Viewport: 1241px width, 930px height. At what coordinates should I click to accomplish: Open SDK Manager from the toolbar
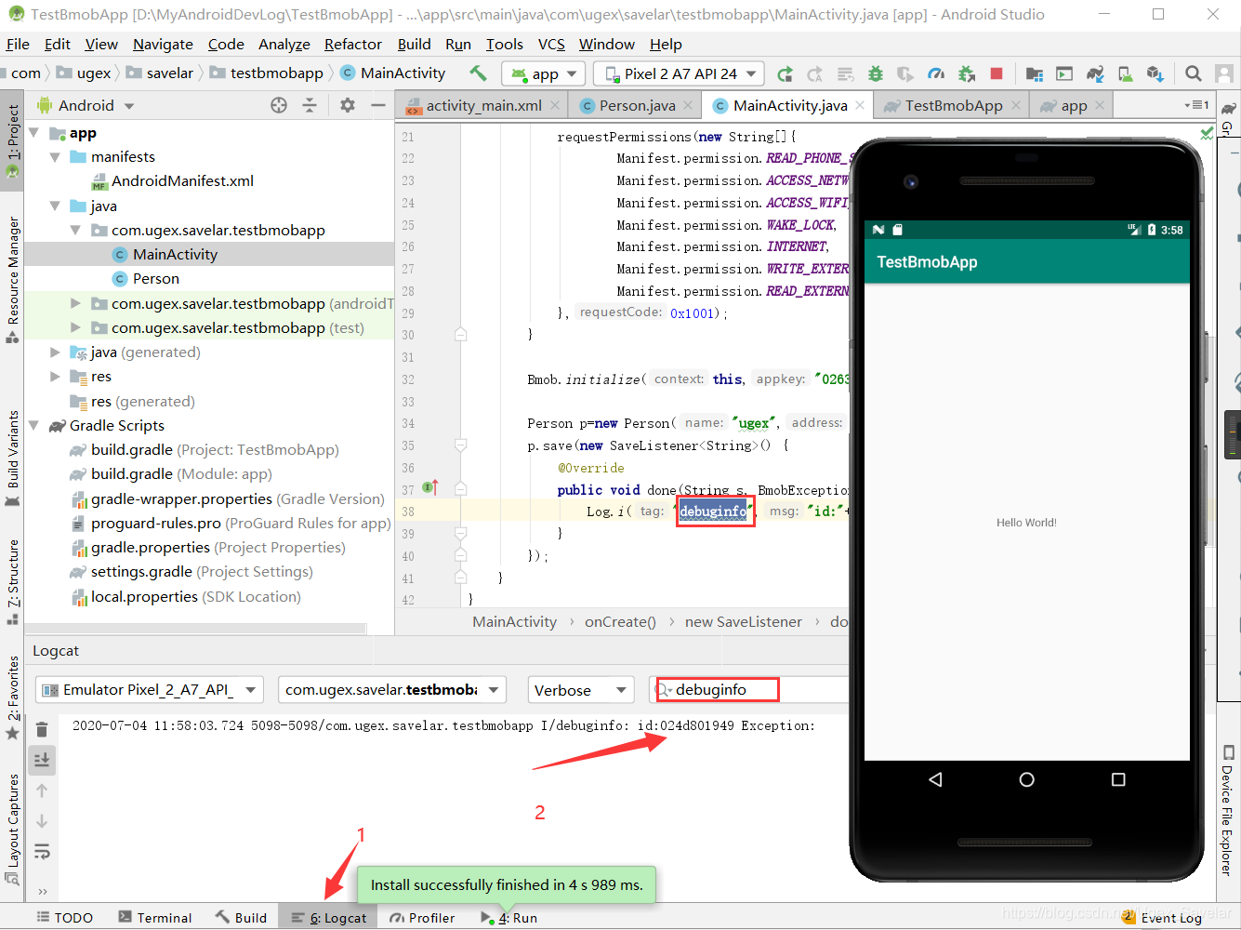1155,73
